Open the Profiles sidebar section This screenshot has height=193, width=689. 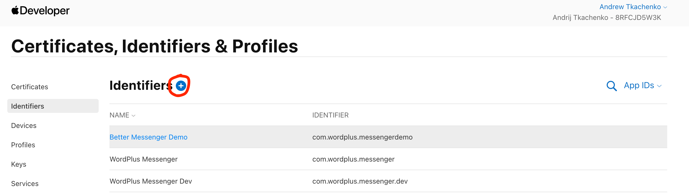[x=23, y=145]
